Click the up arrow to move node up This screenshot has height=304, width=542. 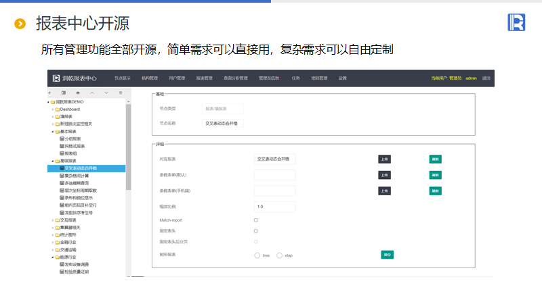[92, 93]
